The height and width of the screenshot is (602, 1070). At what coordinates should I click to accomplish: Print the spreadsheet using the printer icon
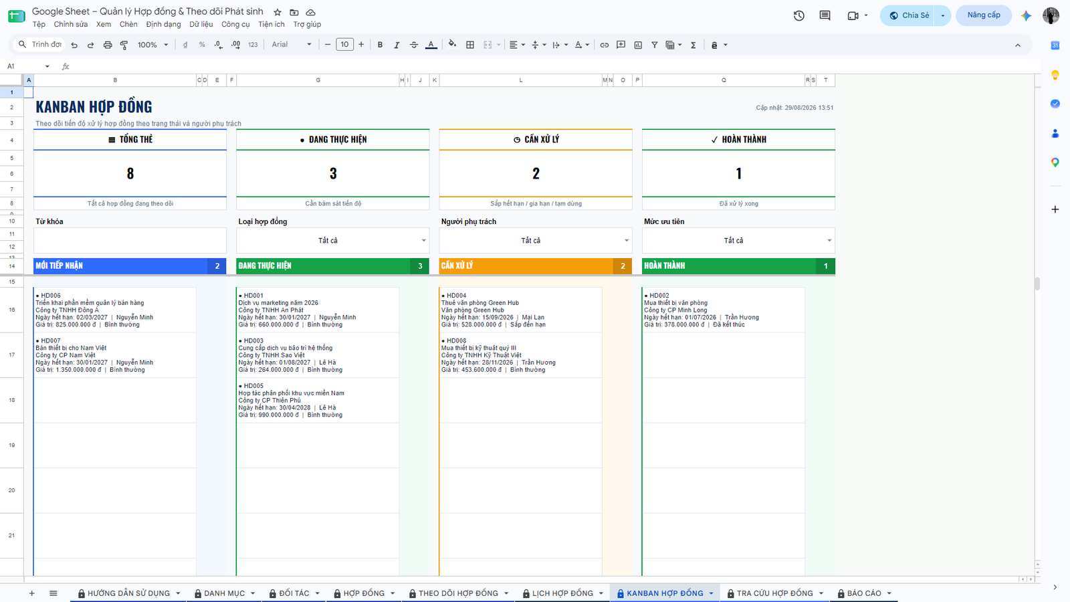pyautogui.click(x=108, y=45)
